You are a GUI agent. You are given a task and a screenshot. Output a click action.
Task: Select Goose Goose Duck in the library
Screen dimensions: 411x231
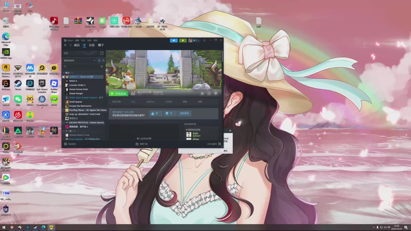(x=79, y=89)
